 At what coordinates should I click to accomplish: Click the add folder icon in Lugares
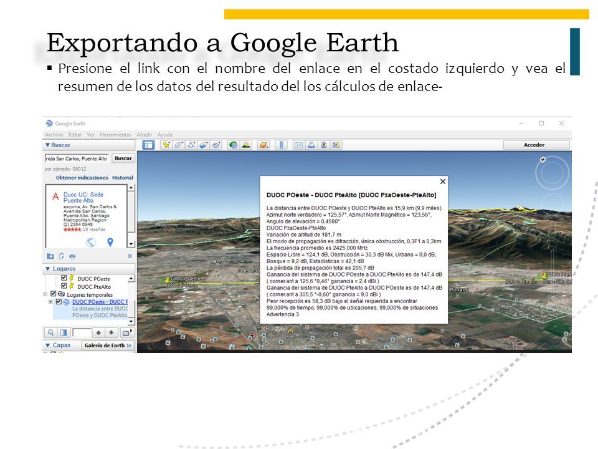point(126,332)
